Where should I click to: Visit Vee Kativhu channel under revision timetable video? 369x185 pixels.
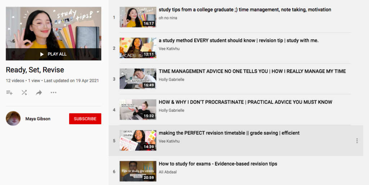pos(169,141)
